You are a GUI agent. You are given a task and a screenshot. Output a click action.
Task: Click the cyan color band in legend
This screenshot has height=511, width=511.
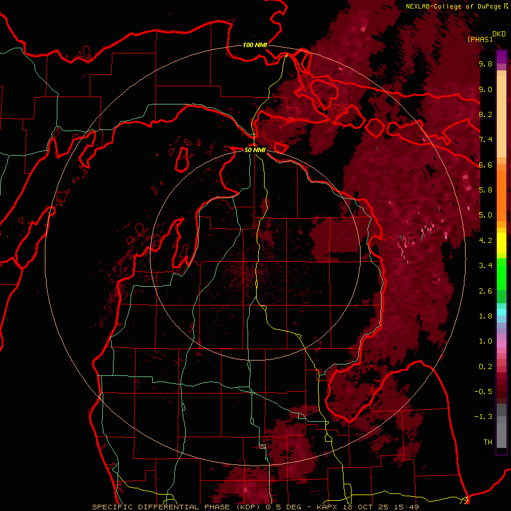pyautogui.click(x=501, y=312)
